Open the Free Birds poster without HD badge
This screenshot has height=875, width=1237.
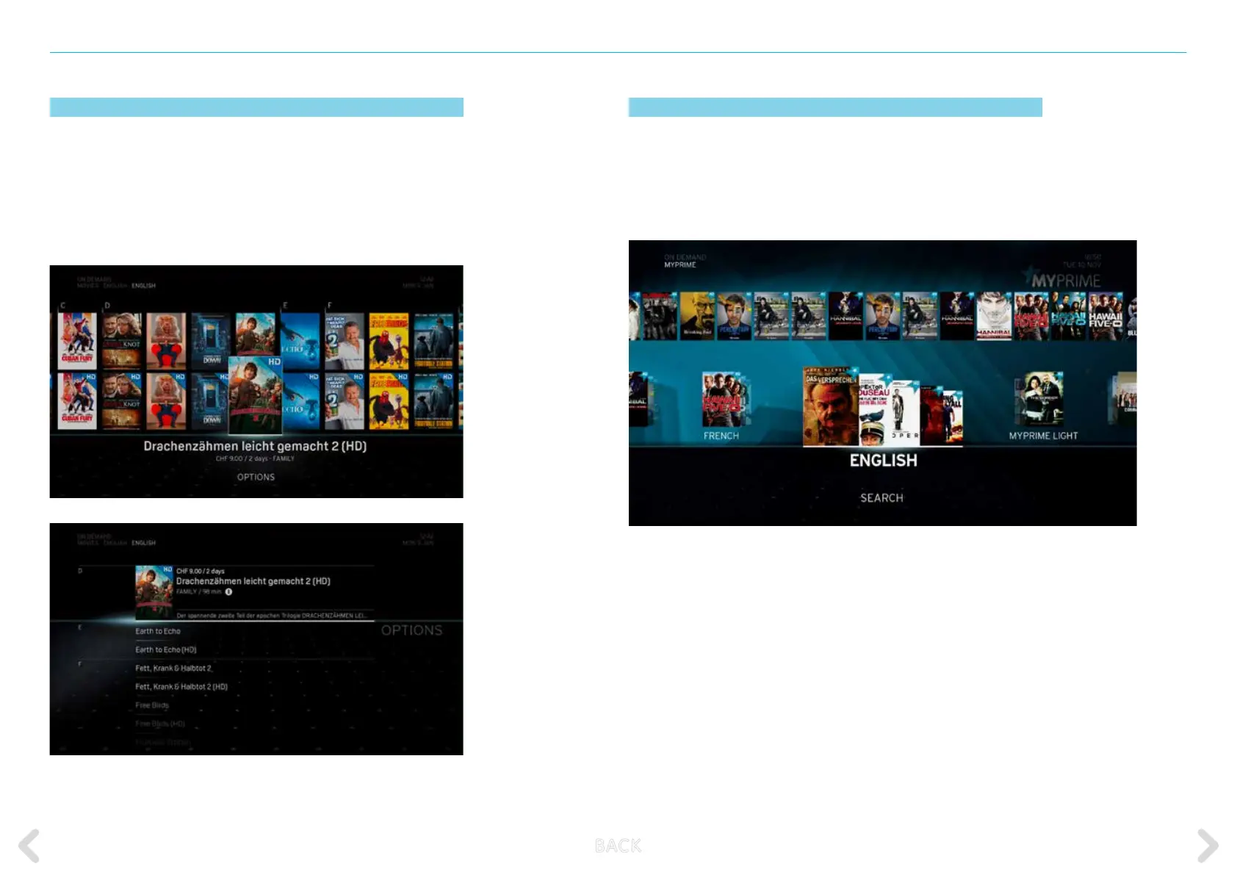point(389,340)
